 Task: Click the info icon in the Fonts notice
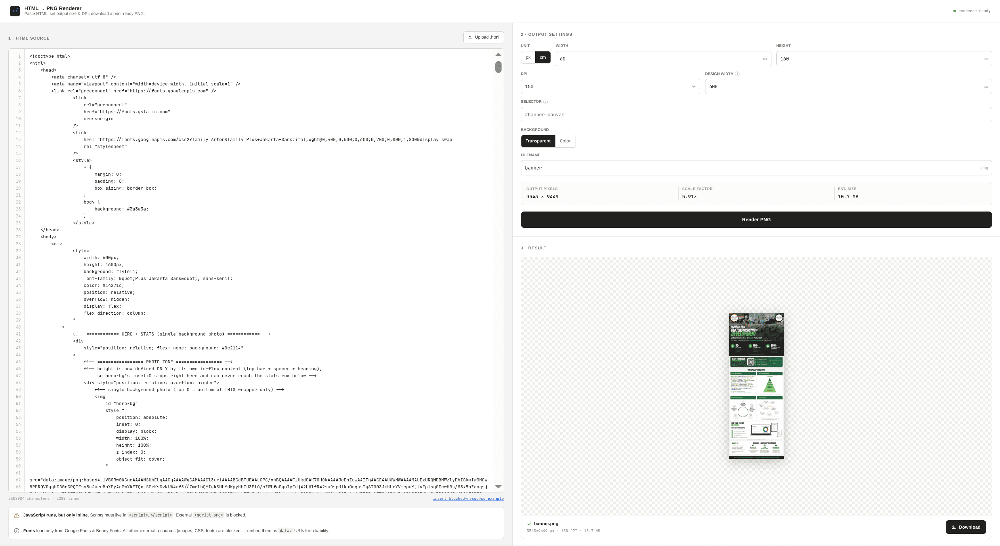coord(17,531)
